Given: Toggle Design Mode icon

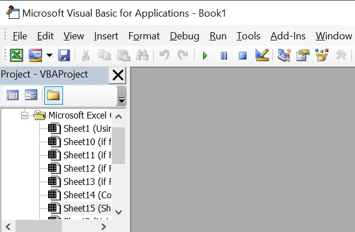Looking at the screenshot, I should [x=262, y=55].
